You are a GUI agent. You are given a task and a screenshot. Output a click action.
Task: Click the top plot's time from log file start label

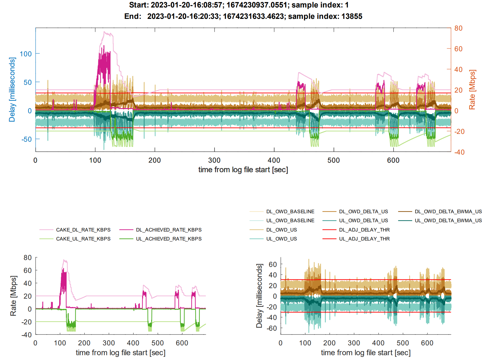pos(243,170)
